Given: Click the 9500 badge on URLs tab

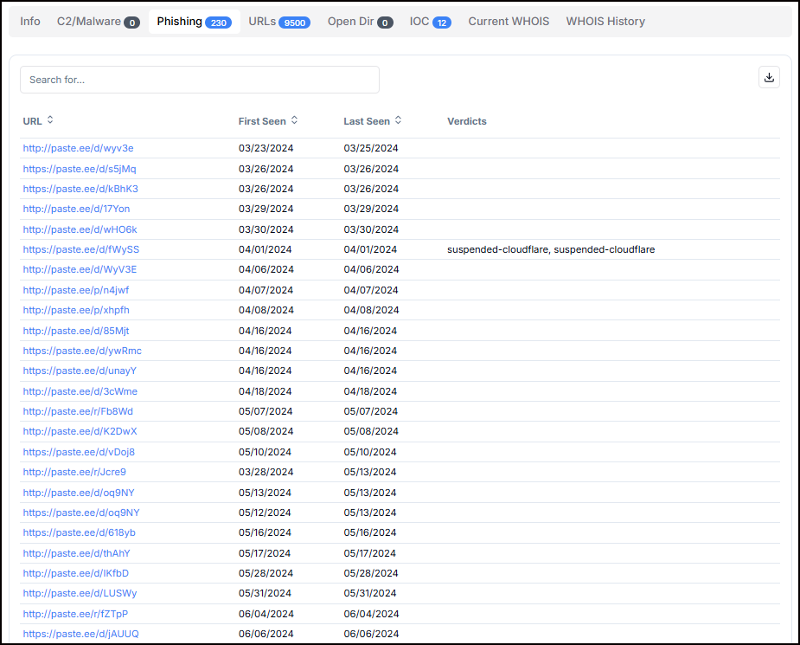Looking at the screenshot, I should [x=294, y=23].
